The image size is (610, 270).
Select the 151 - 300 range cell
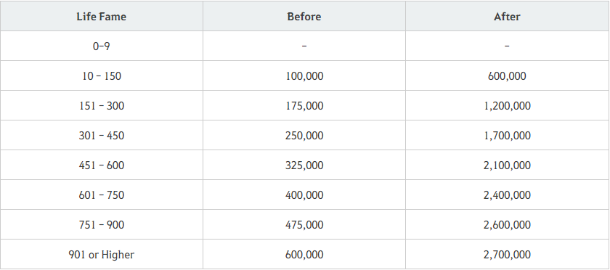[102, 105]
